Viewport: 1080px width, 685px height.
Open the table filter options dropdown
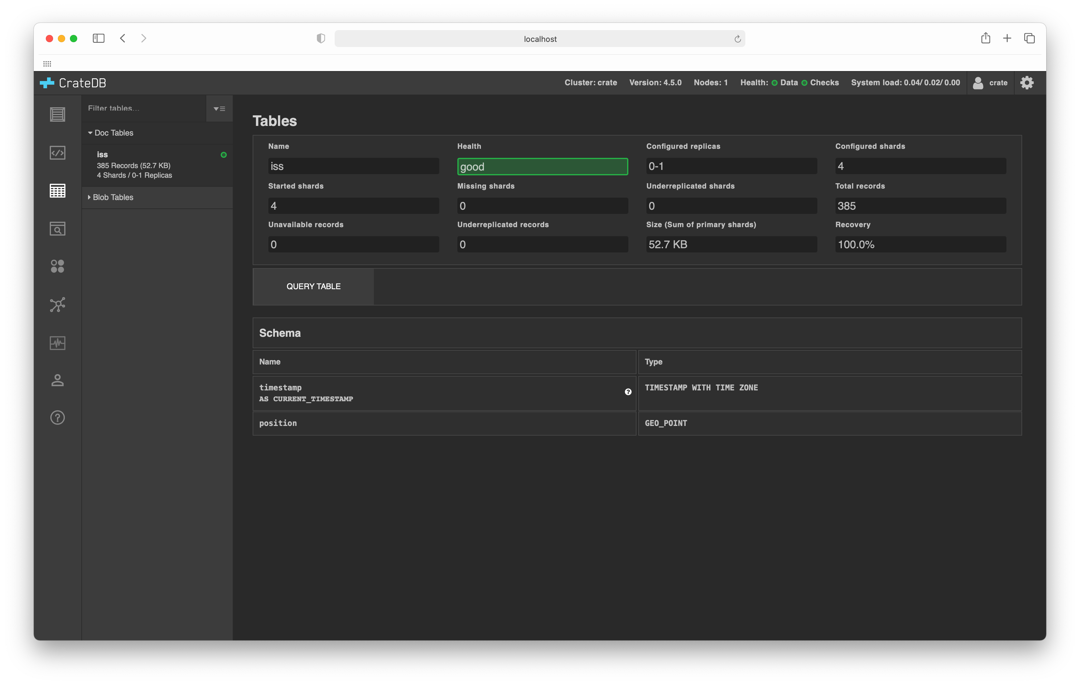pos(219,109)
